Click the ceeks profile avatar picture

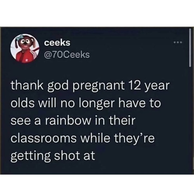25,48
